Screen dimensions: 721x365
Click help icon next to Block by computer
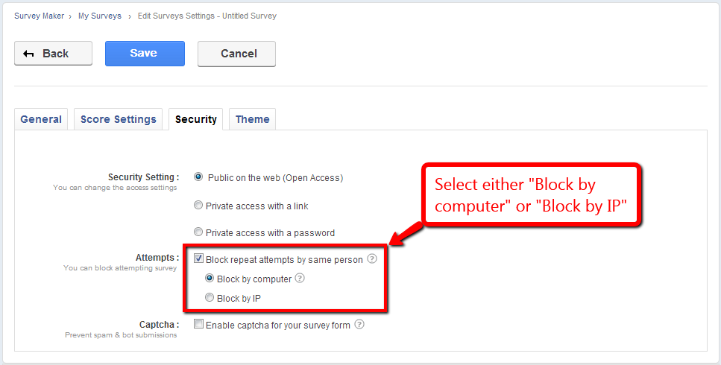pyautogui.click(x=300, y=279)
